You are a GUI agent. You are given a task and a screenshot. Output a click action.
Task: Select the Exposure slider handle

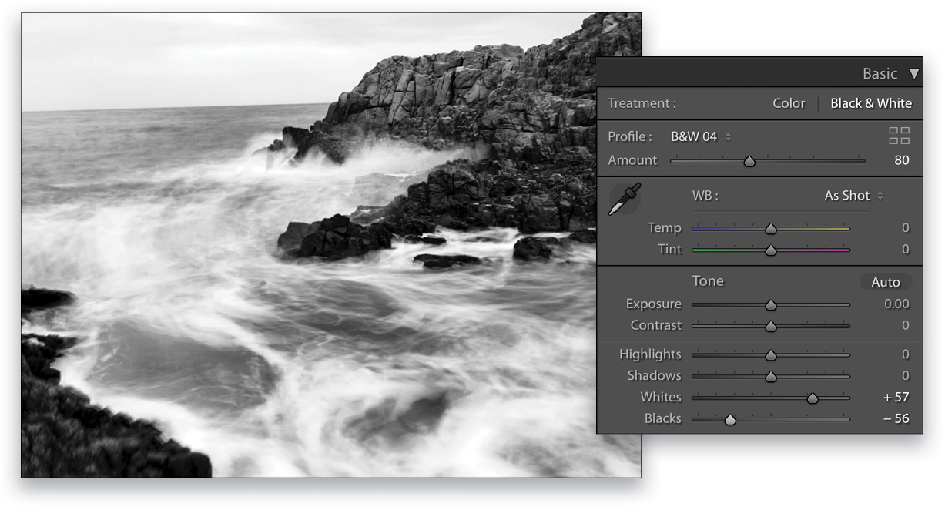pos(771,304)
